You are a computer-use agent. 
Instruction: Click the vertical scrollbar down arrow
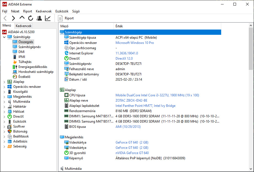pos(251,169)
